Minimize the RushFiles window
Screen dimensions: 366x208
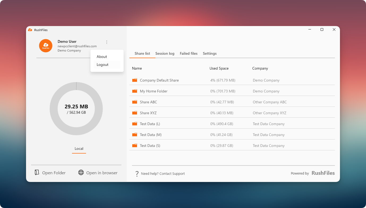(x=310, y=29)
